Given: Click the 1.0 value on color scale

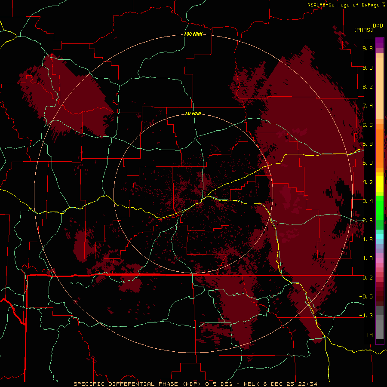Looking at the screenshot, I should pyautogui.click(x=368, y=258).
